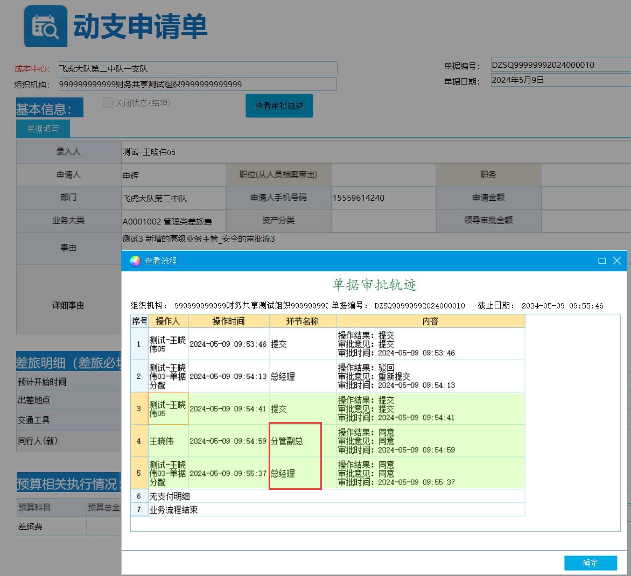Click the 单据编号 field
The image size is (631, 576).
560,65
